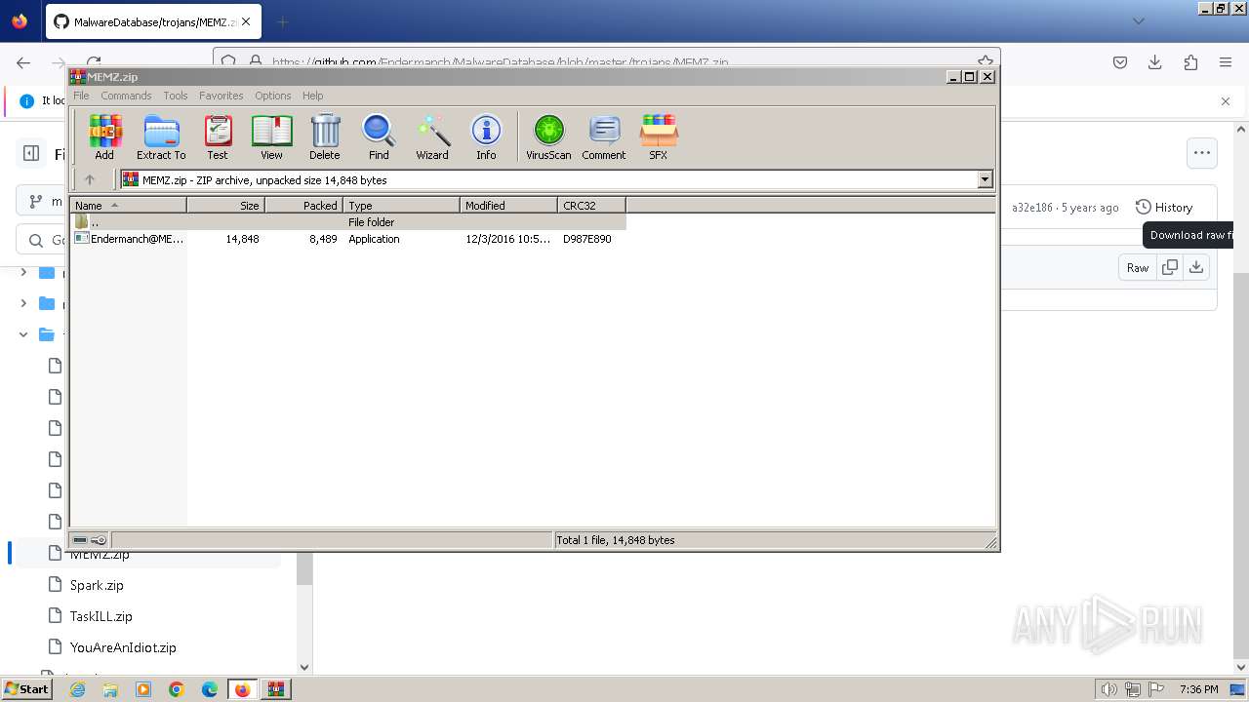
Task: Click the Delete trash can icon
Action: click(x=325, y=137)
